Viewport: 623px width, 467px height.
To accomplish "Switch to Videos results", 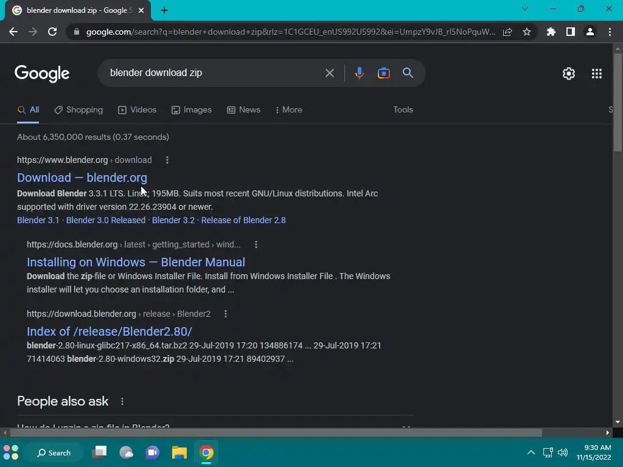I will (137, 110).
